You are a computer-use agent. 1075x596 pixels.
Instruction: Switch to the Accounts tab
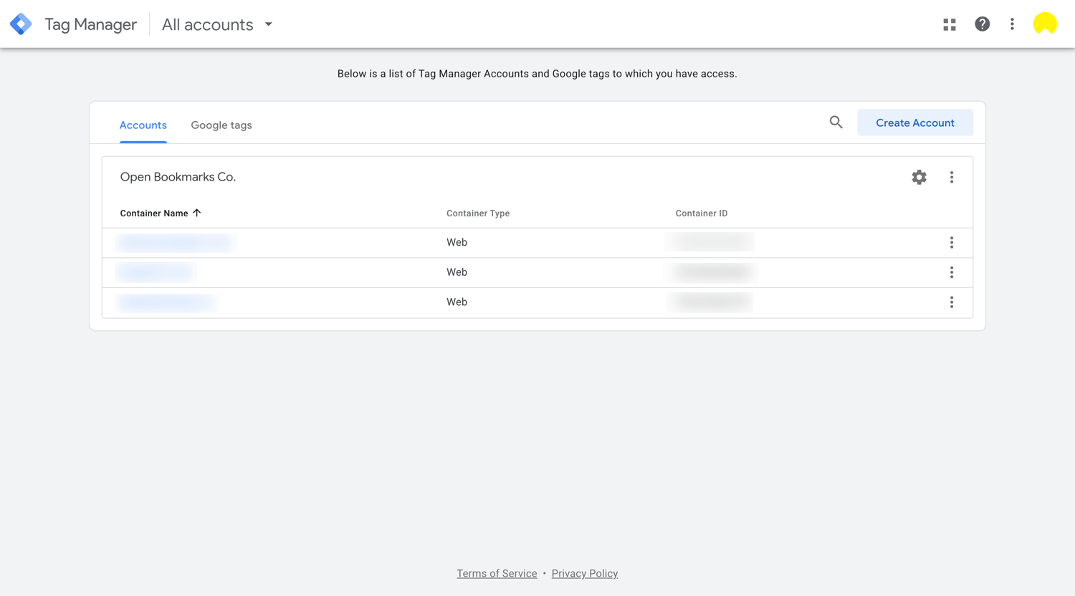pyautogui.click(x=143, y=125)
